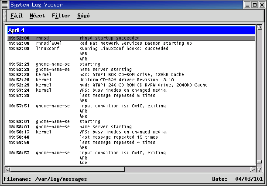
Task: Click the menu bar drag handle
Action: [x=4, y=16]
